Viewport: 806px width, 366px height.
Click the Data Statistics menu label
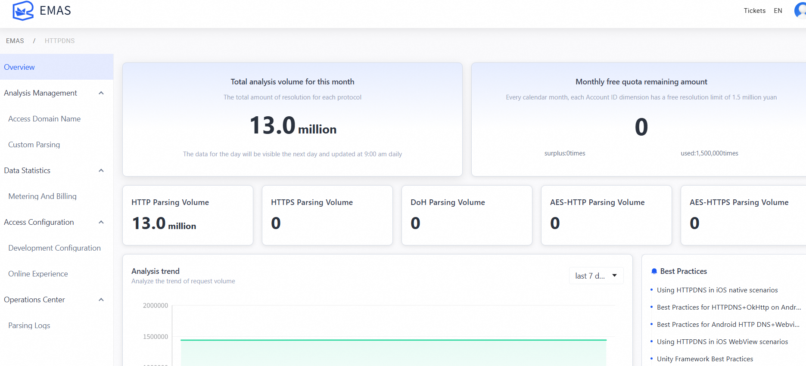pos(27,171)
